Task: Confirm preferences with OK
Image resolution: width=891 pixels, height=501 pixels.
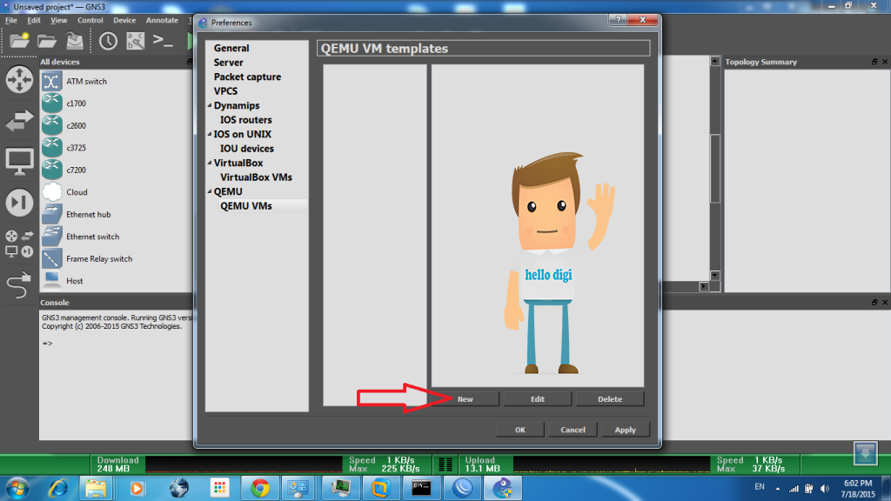Action: pos(520,430)
